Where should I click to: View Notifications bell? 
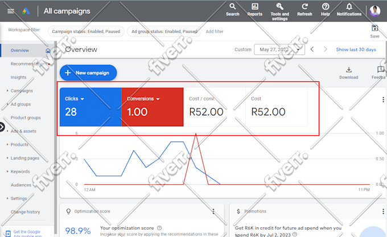click(349, 10)
